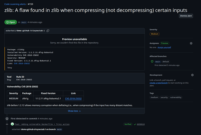Collapse details with Show less
This screenshot has width=201, height=135.
[x=74, y=111]
